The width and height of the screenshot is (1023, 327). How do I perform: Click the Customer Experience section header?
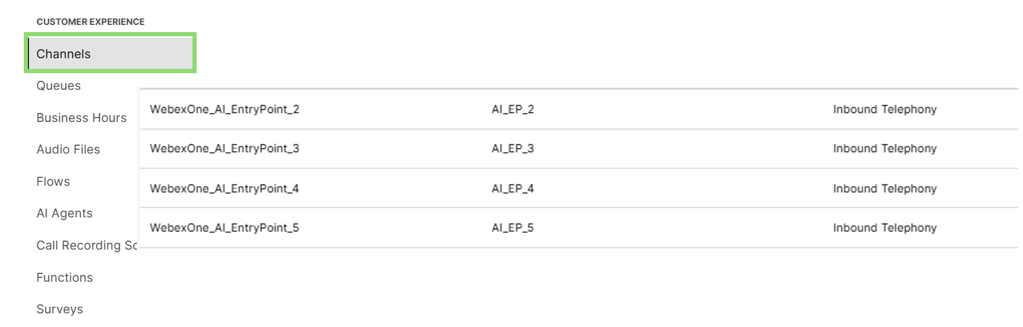[x=91, y=21]
